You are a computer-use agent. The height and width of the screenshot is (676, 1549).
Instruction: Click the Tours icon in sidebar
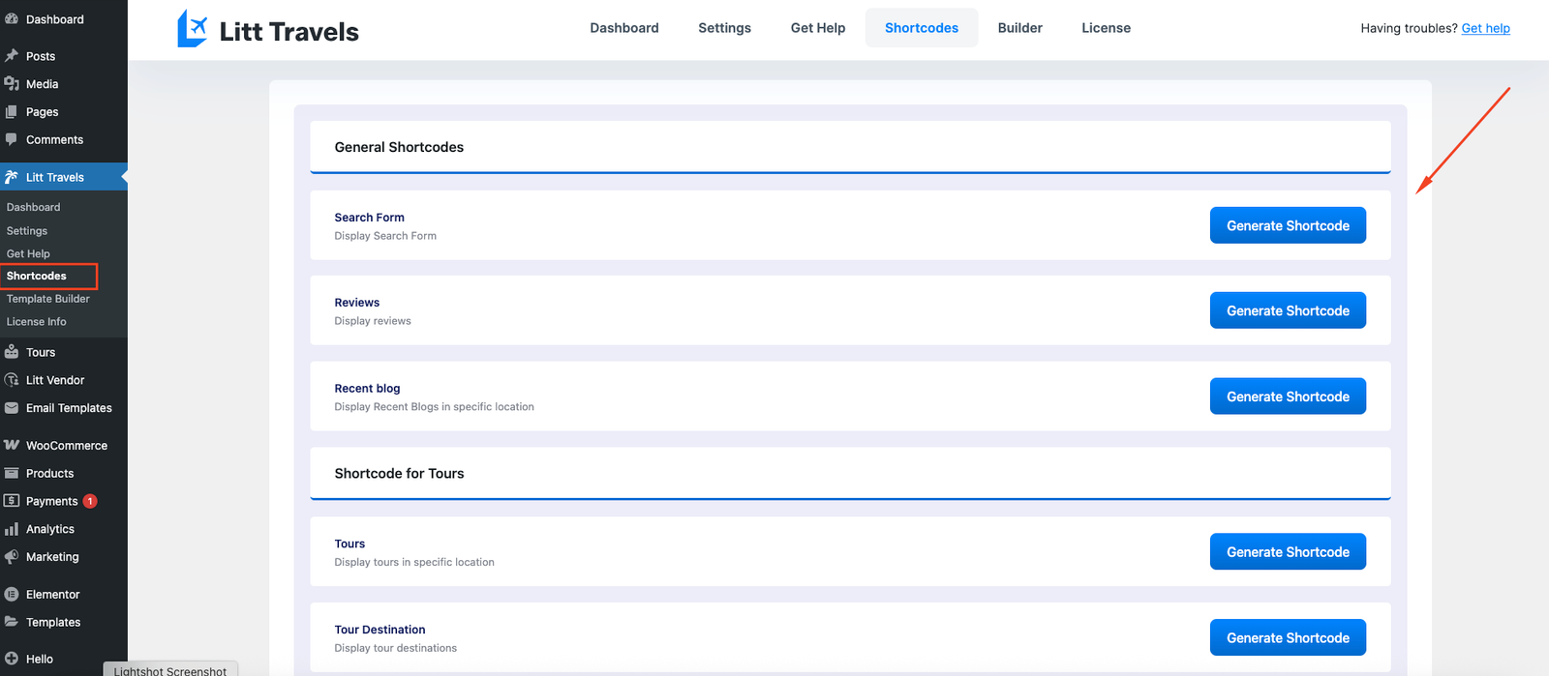pos(12,352)
